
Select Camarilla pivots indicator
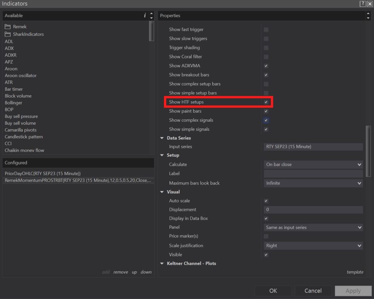pos(21,130)
